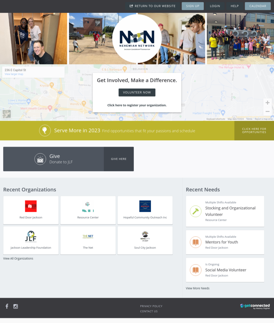Report a map error
Viewport: 274px width, 323px height.
coord(264,119)
